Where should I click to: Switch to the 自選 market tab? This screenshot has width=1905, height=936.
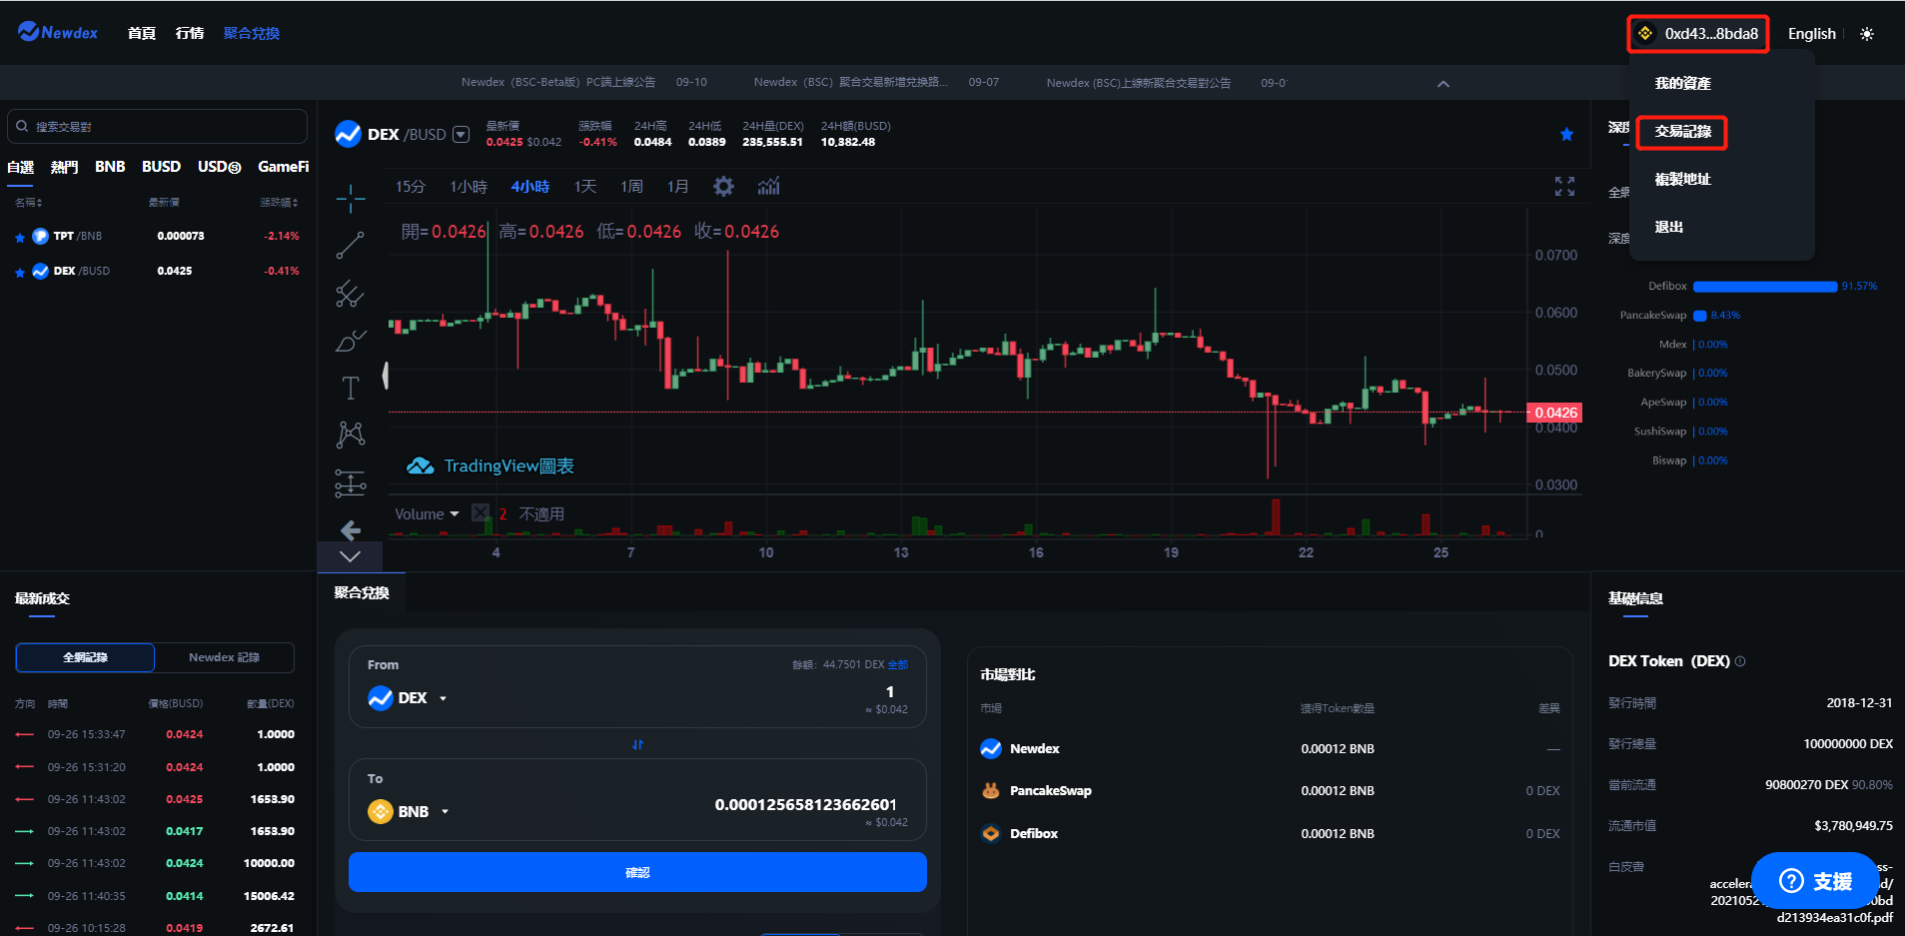click(x=21, y=167)
